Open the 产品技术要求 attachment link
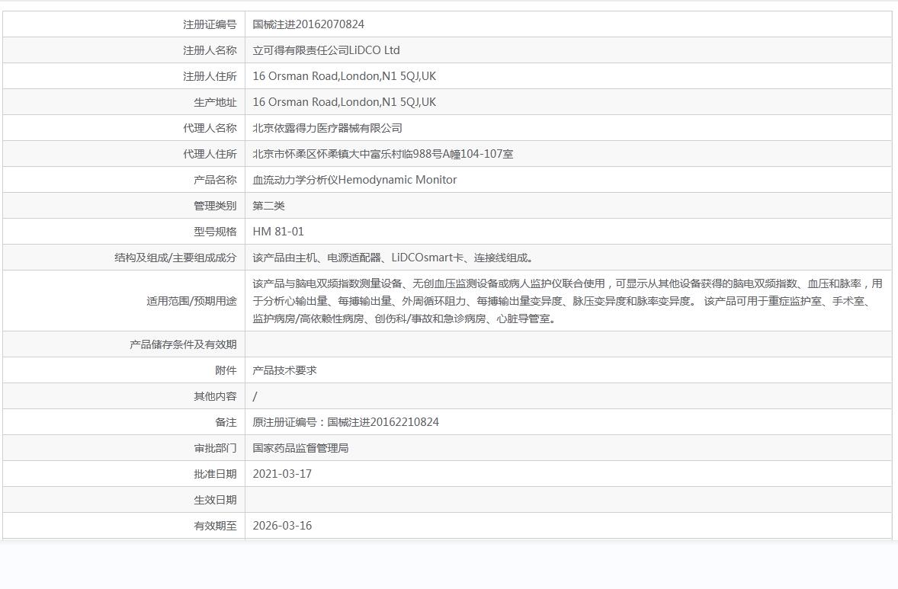This screenshot has width=898, height=589. tap(284, 370)
